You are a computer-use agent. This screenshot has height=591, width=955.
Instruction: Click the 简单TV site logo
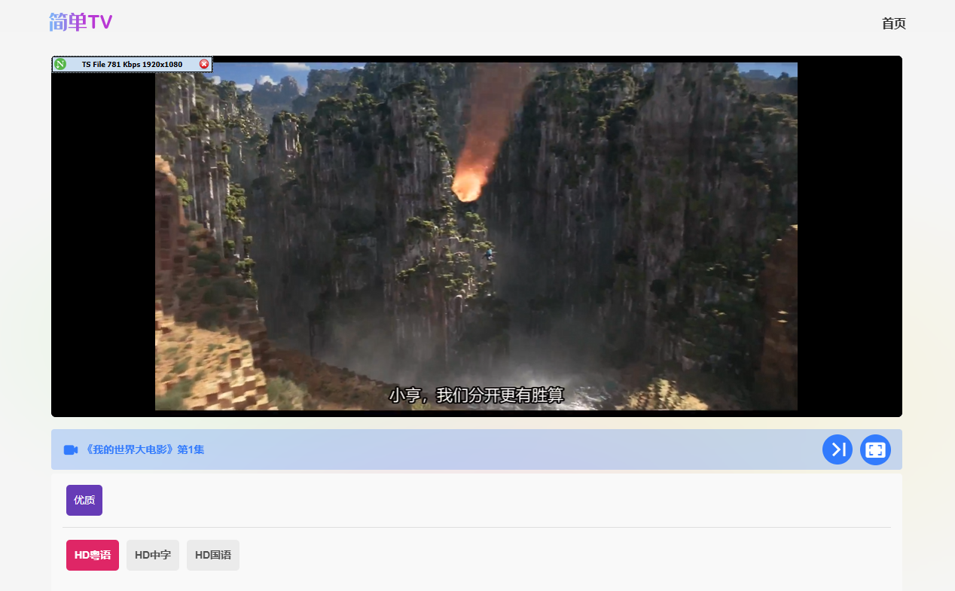pos(81,23)
